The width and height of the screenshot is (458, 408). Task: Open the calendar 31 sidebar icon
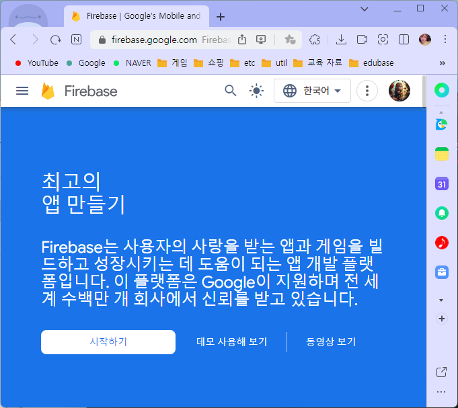[x=442, y=184]
